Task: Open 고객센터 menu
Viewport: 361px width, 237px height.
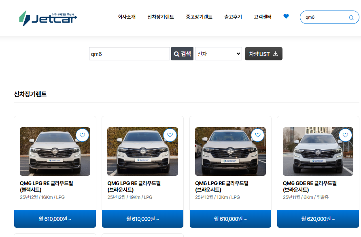Action: [263, 17]
